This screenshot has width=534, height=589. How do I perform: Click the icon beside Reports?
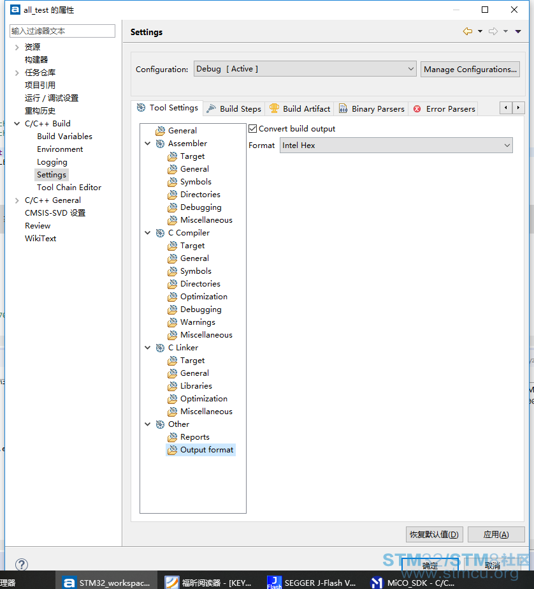tap(173, 437)
